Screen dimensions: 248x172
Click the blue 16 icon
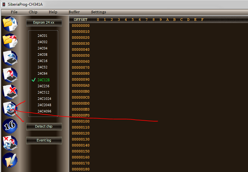point(10,126)
